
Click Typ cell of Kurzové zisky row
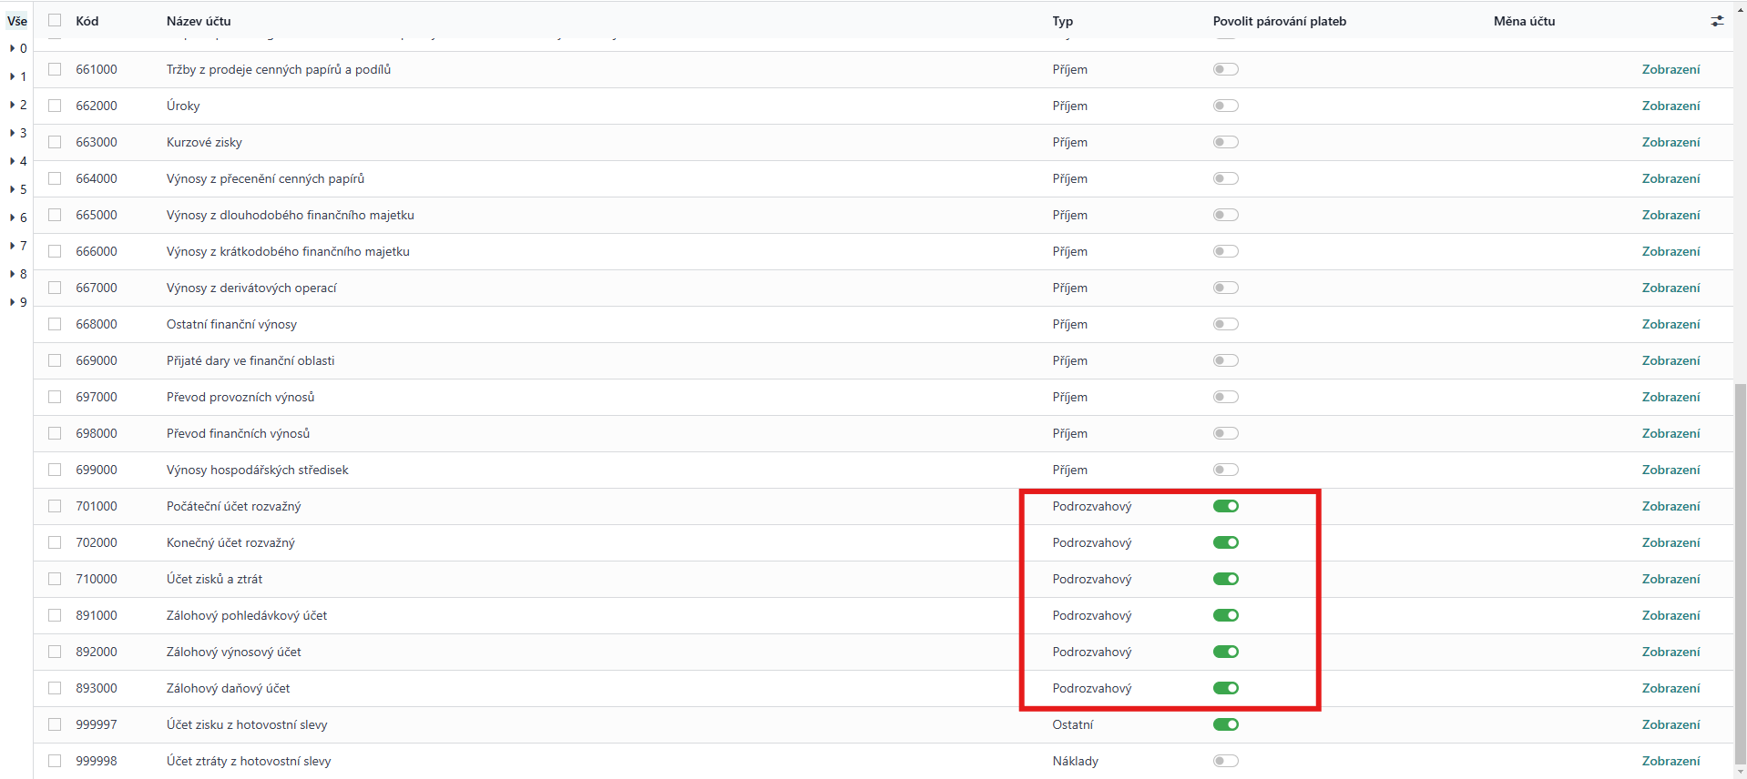[x=1069, y=142]
